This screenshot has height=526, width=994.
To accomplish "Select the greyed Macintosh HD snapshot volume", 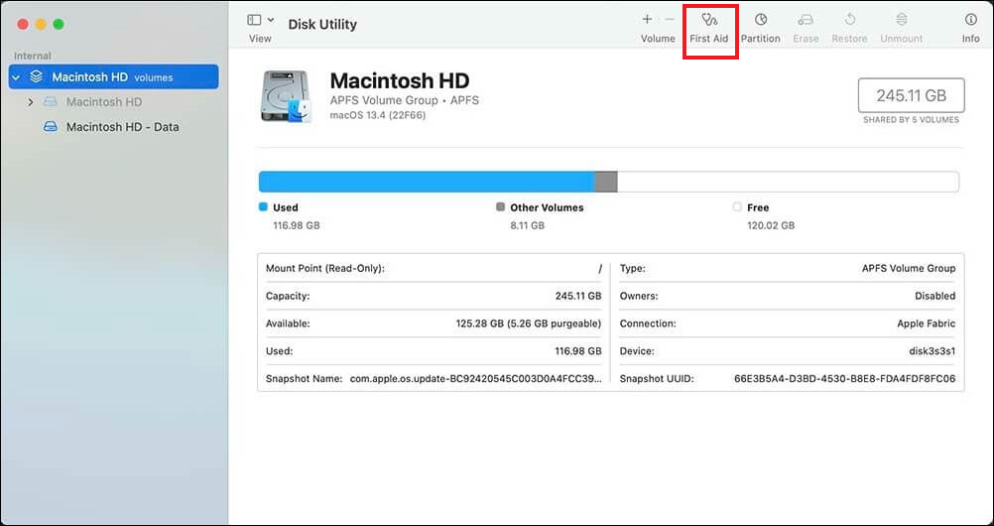I will 103,102.
